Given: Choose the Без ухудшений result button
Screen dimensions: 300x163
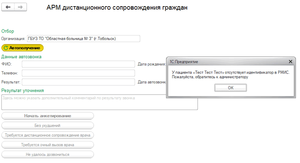Looking at the screenshot, I should click(48, 125).
